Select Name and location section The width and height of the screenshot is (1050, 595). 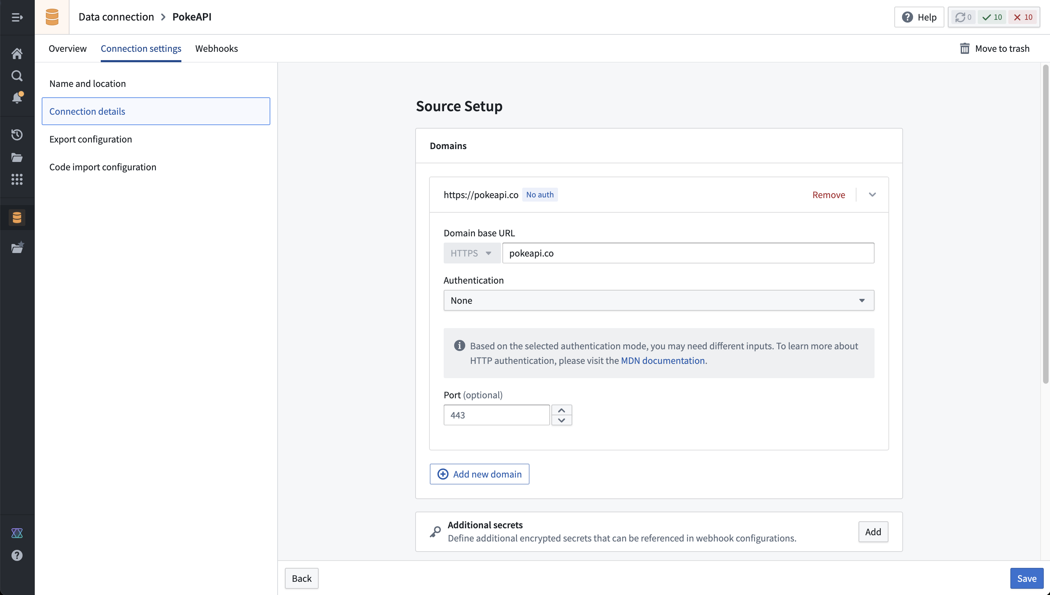(156, 83)
